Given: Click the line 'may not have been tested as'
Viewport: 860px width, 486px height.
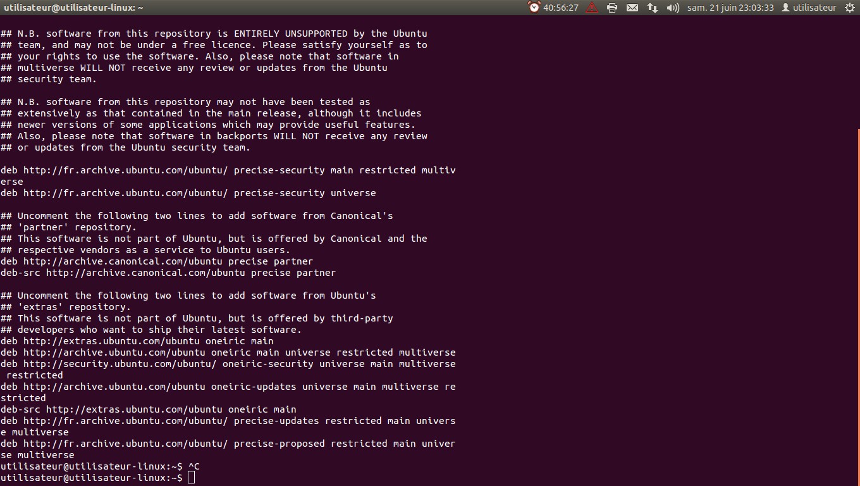Looking at the screenshot, I should tap(185, 102).
